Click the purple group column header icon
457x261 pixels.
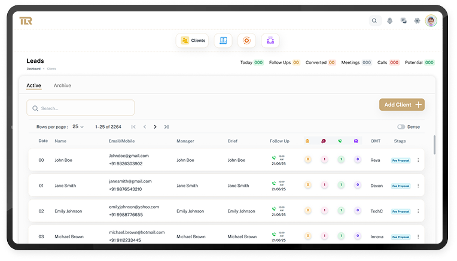[x=356, y=141]
